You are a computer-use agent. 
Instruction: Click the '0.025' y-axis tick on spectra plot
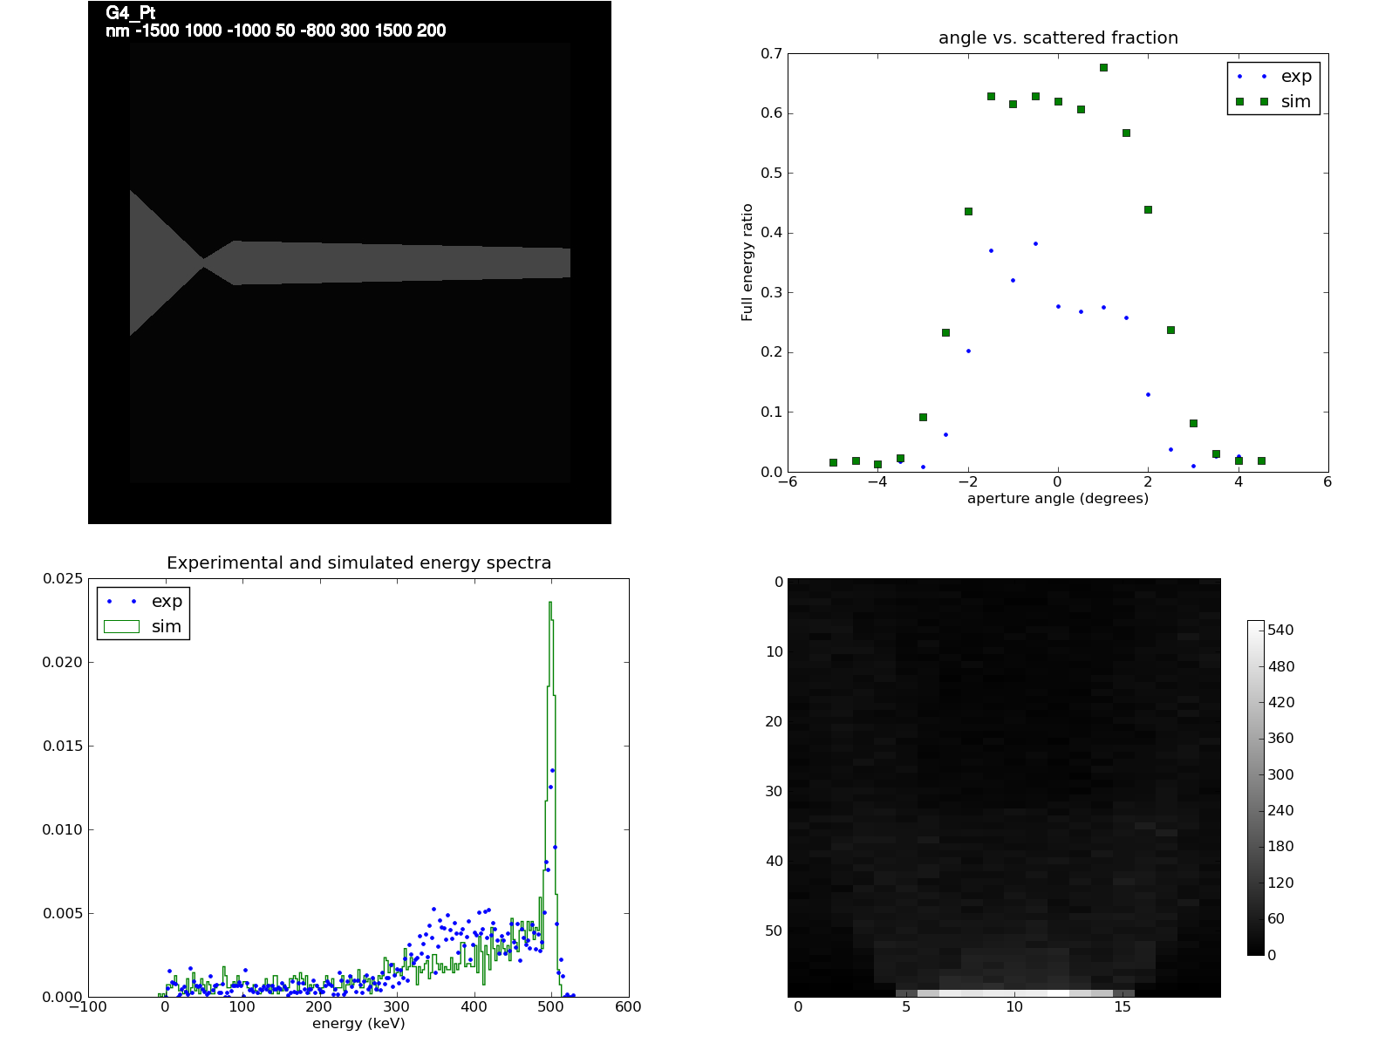pyautogui.click(x=63, y=578)
